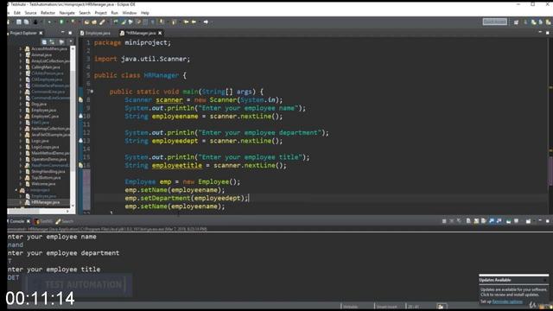
Task: Open the Run menu
Action: [115, 13]
